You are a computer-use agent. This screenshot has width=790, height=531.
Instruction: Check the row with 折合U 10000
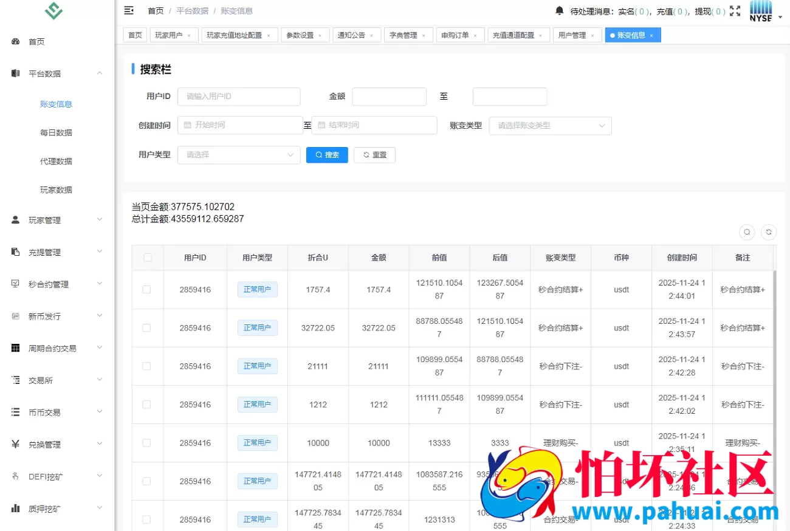click(146, 443)
